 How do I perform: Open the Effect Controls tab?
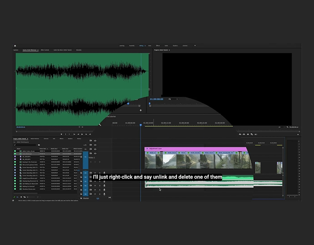(45, 50)
